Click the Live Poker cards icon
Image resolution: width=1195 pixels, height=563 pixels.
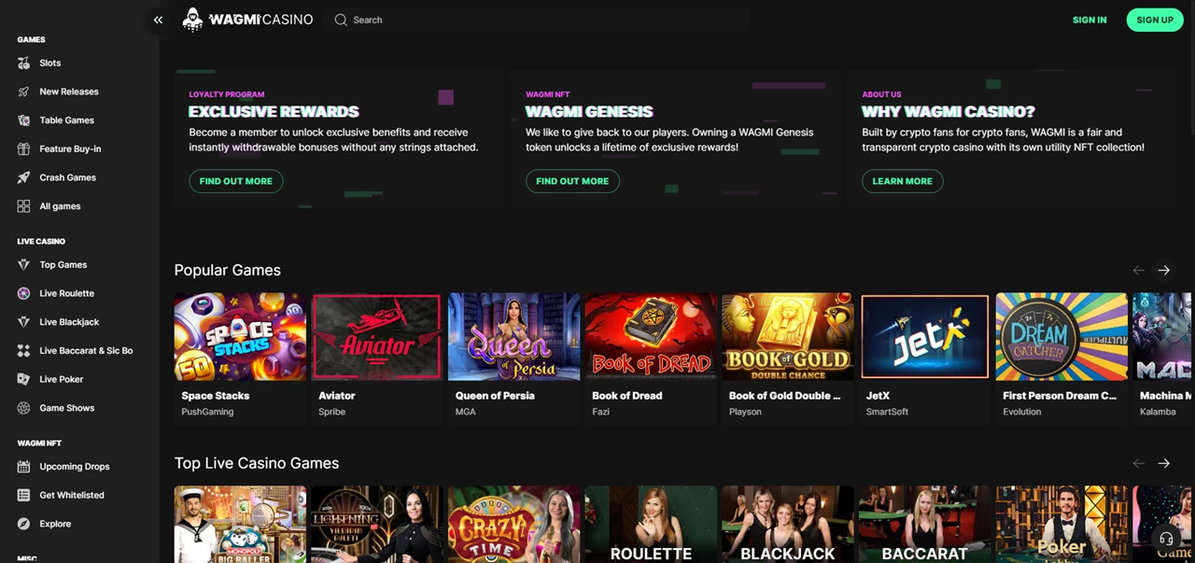(23, 379)
